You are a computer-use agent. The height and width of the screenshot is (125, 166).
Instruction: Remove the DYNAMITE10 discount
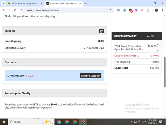tap(91, 76)
